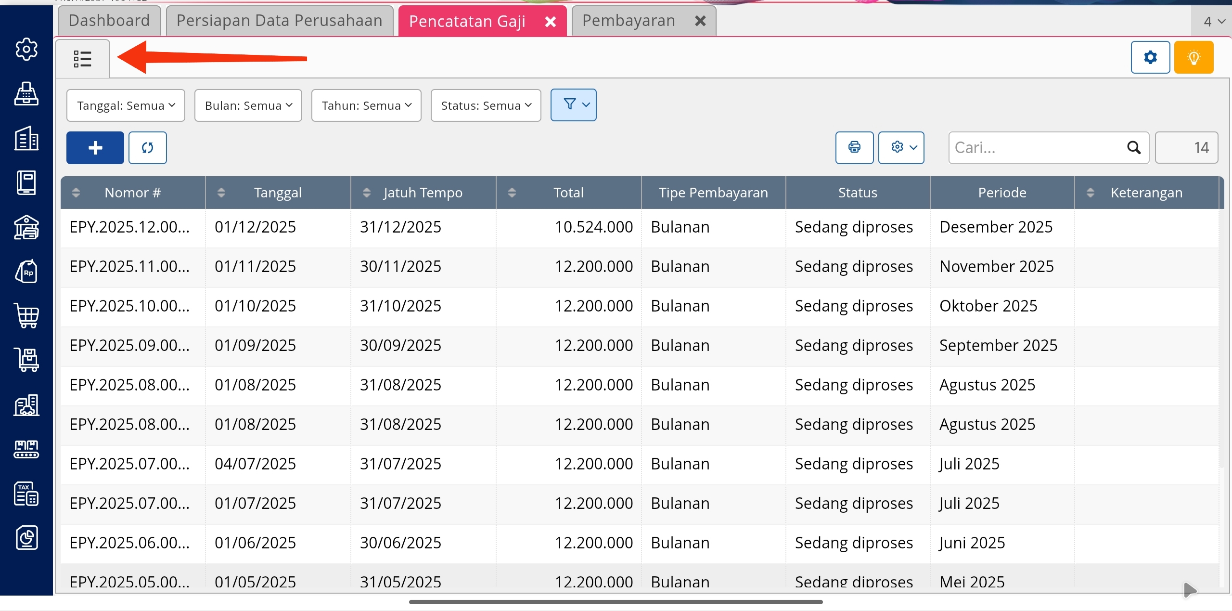Click the refresh data icon button

pyautogui.click(x=148, y=148)
